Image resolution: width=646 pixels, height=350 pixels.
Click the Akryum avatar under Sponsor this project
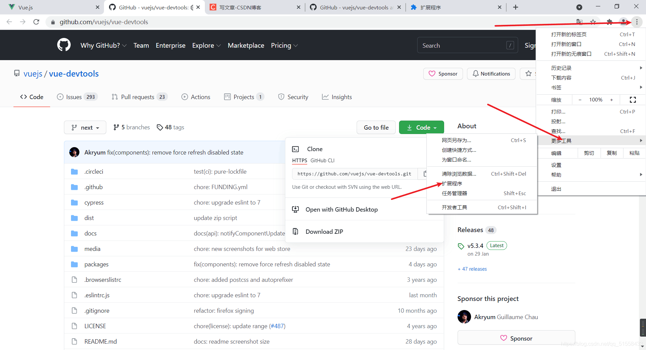464,317
